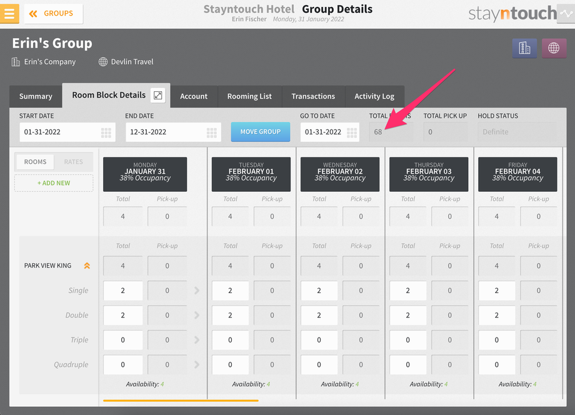575x415 pixels.
Task: Edit Single total for February 01
Action: click(x=230, y=291)
